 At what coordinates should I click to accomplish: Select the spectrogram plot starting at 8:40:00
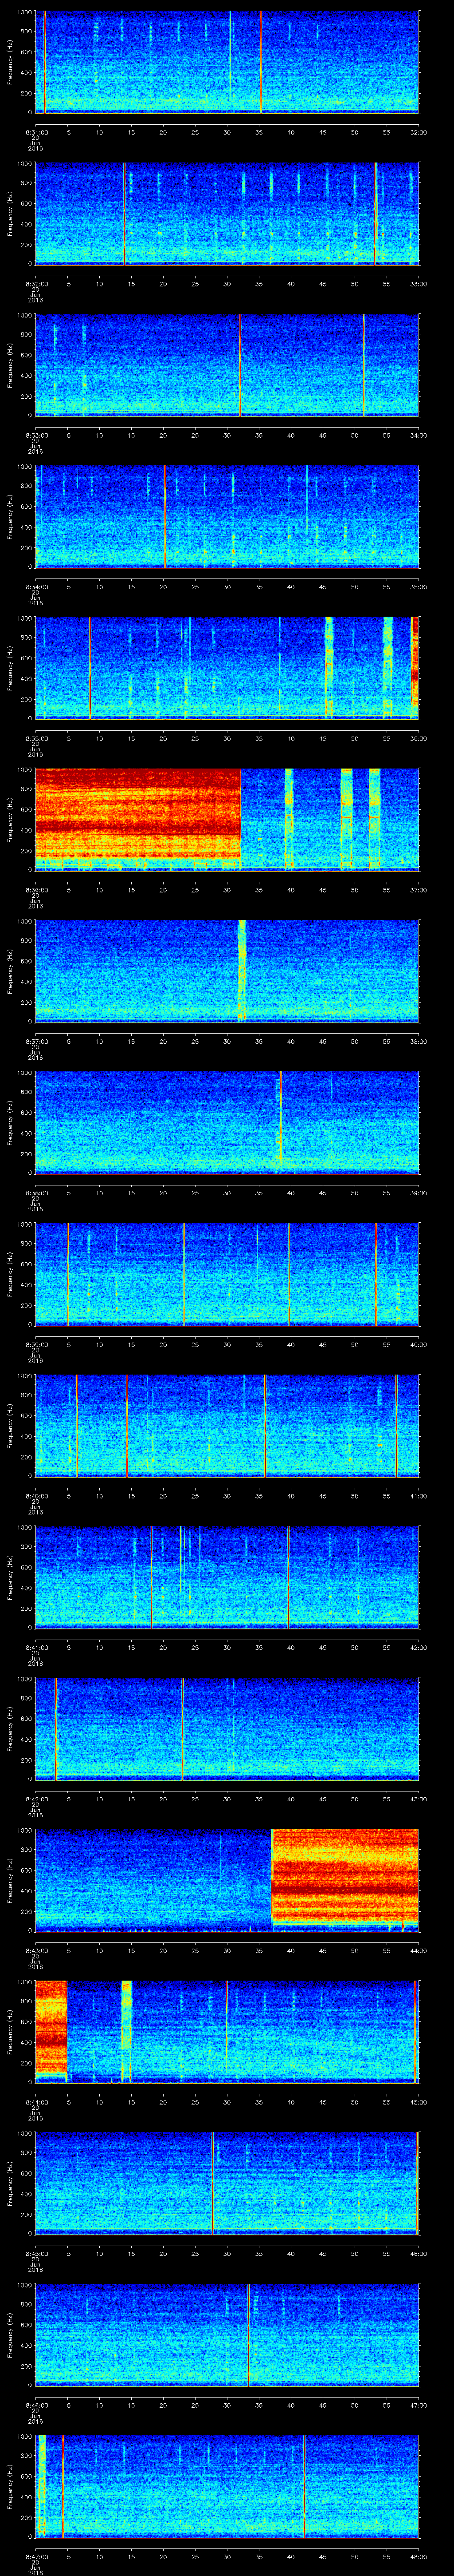click(x=227, y=1425)
